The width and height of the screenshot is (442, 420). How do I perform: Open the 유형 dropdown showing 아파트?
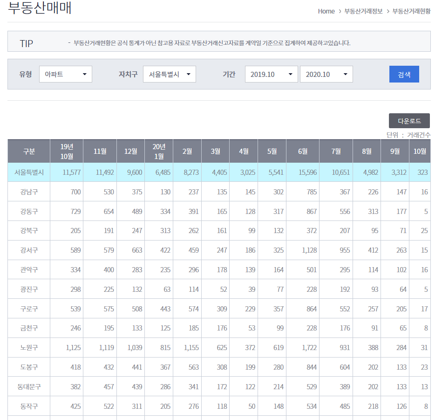point(65,74)
